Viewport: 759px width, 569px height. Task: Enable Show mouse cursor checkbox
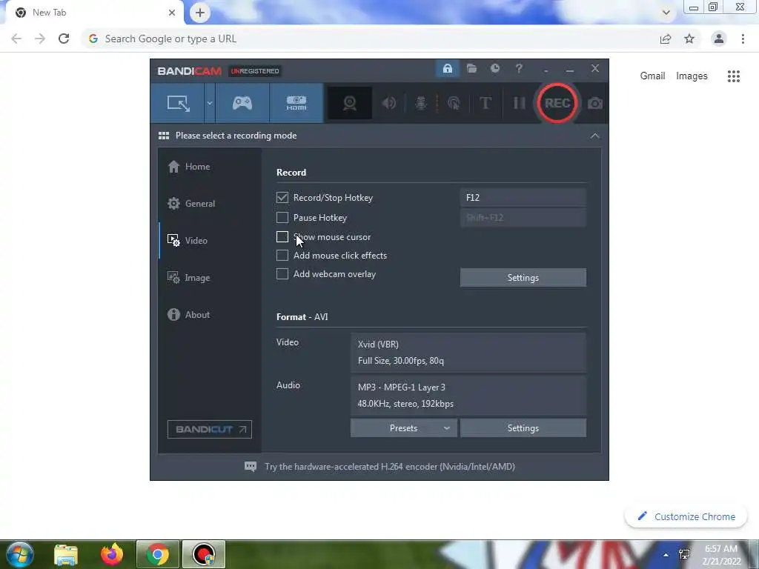[x=282, y=236]
